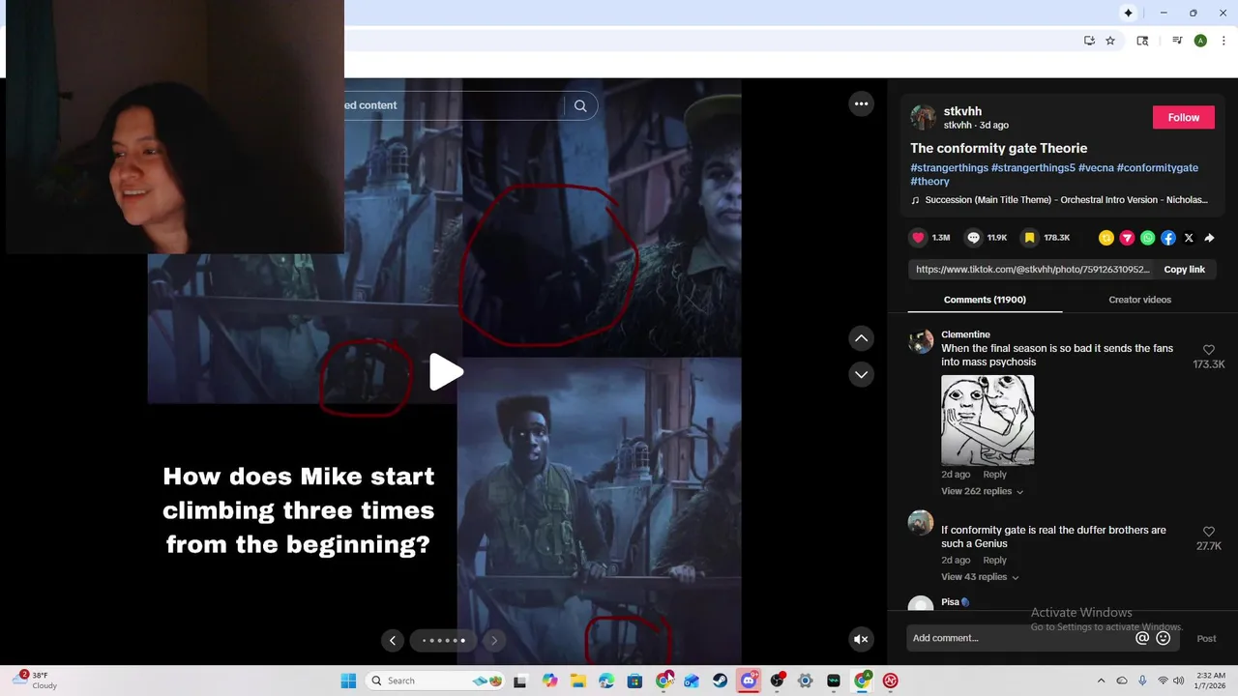Open the #vecna hashtag

[1096, 167]
